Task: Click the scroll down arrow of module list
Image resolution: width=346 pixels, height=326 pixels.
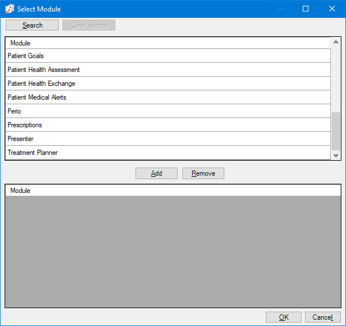Action: pyautogui.click(x=336, y=155)
